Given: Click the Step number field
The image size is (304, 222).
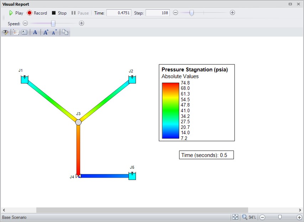Looking at the screenshot, I should pos(158,13).
